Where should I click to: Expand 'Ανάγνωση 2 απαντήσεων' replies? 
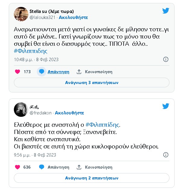(x=92, y=178)
